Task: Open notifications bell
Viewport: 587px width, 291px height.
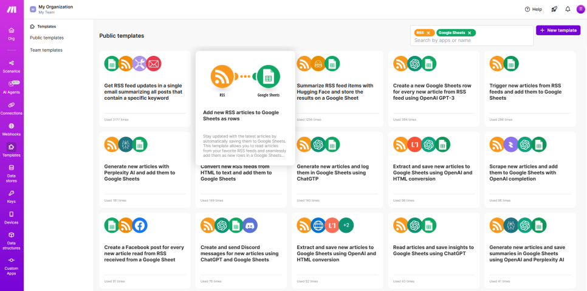Action: point(568,9)
